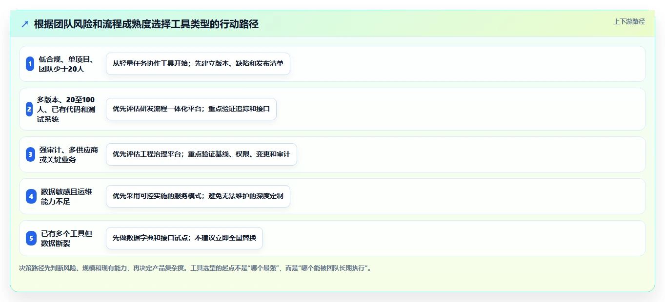Screen dimensions: 665x302
Task: Open the 先做数据字典和接口试点 action box
Action: pos(184,238)
